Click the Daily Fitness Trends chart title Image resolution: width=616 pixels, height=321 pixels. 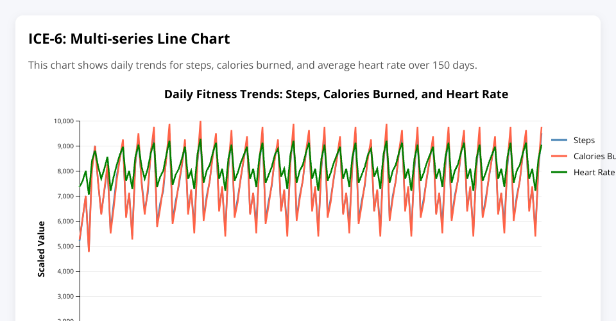pyautogui.click(x=336, y=94)
